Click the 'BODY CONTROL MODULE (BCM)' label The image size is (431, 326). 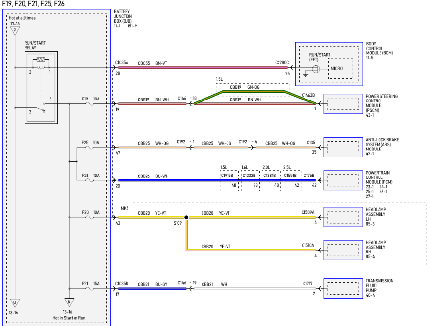(380, 49)
